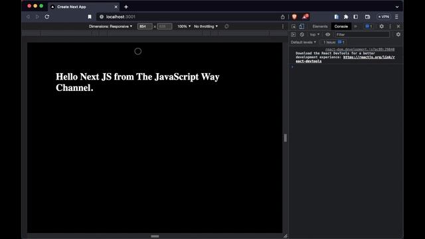The image size is (425, 239).
Task: Open site information icon beside localhost
Action: (x=102, y=17)
